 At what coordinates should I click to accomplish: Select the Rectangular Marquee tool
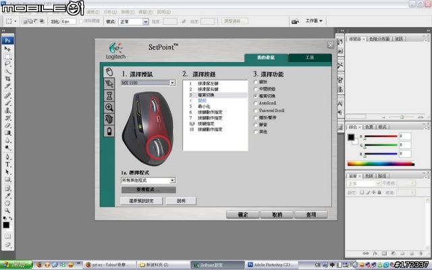point(7,57)
